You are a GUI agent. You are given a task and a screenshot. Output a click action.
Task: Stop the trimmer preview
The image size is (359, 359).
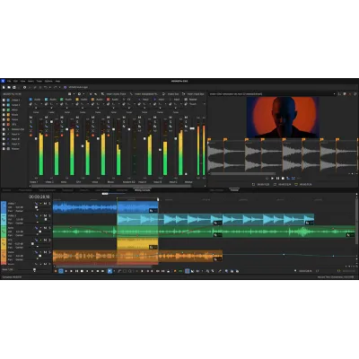point(283,179)
